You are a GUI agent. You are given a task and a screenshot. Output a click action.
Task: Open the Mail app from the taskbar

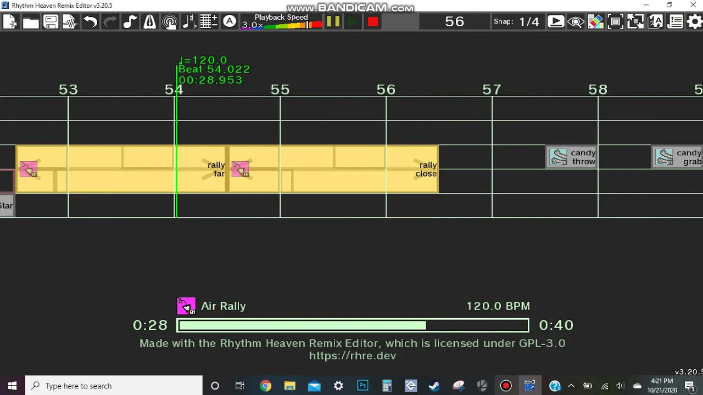(x=314, y=386)
